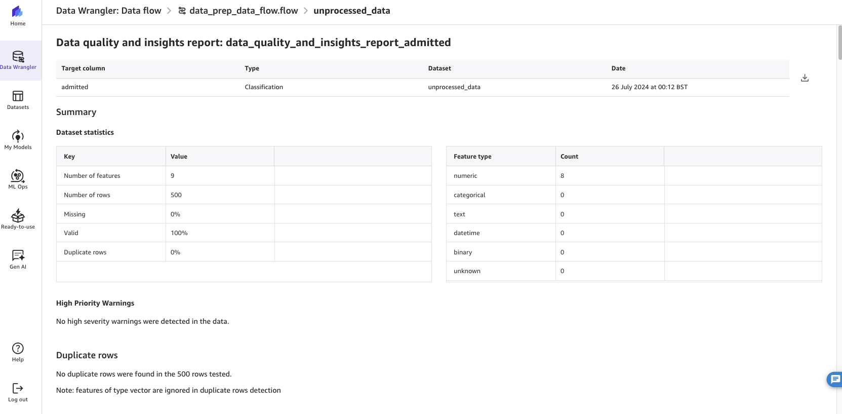Click the flow icon before data_prep_data_flow.flow

182,11
